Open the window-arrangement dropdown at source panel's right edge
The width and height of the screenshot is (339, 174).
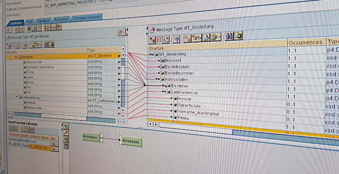pyautogui.click(x=121, y=32)
